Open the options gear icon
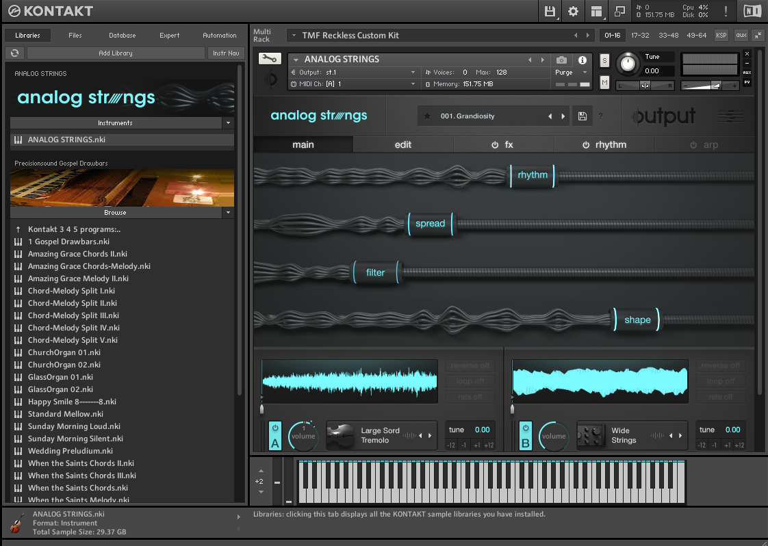The image size is (768, 546). tap(573, 11)
